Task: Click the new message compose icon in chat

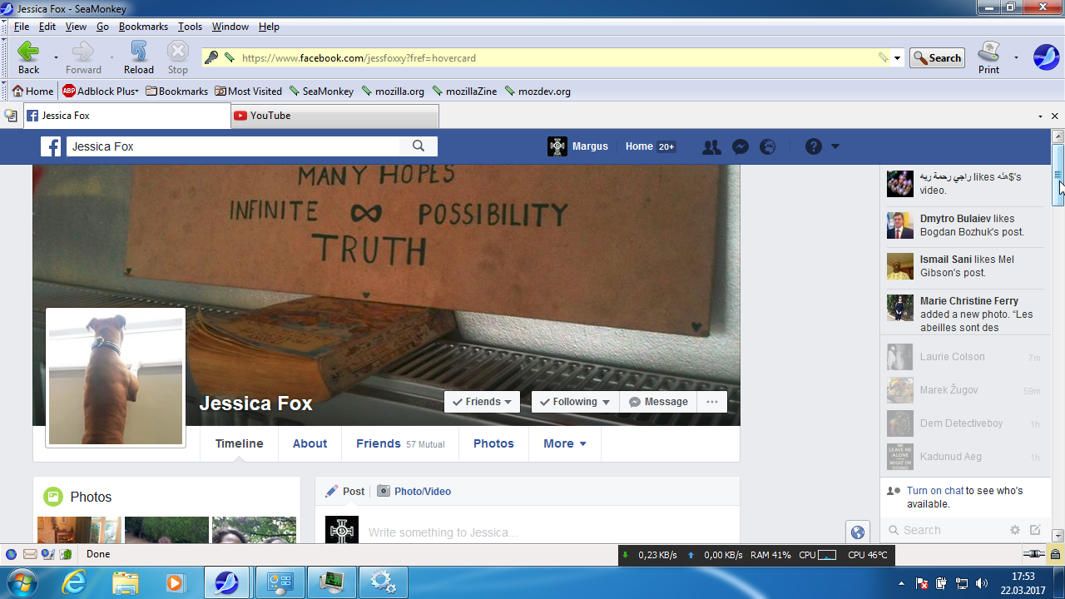Action: click(x=1035, y=530)
